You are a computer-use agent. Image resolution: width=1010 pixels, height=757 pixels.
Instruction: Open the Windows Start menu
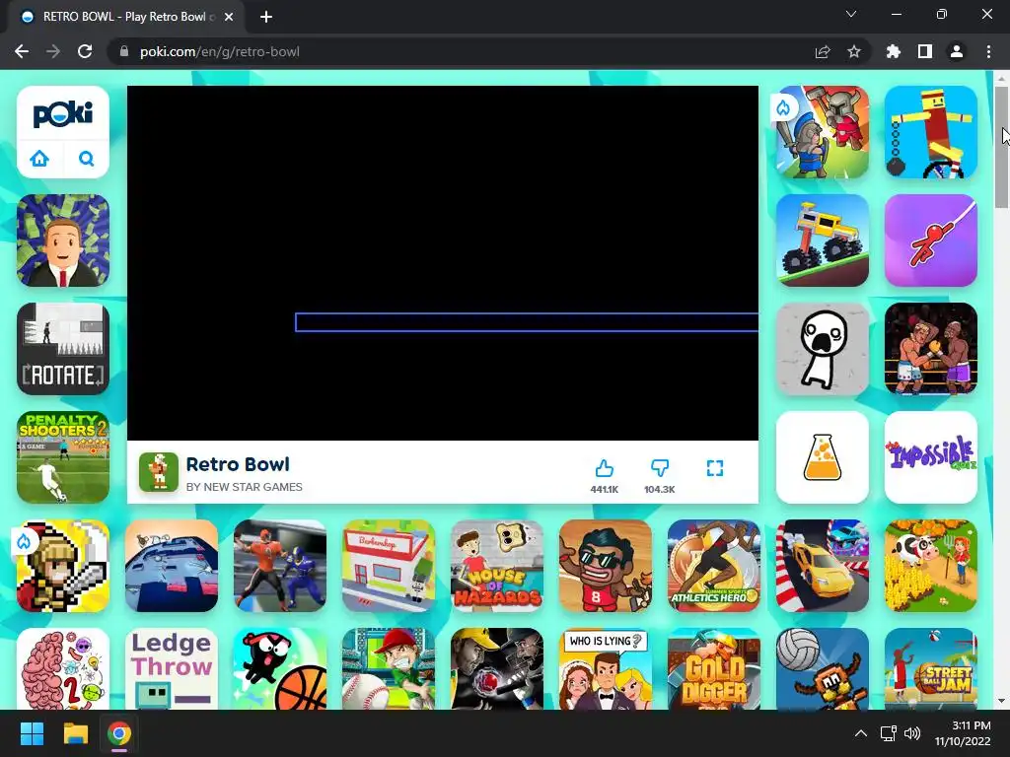tap(32, 733)
